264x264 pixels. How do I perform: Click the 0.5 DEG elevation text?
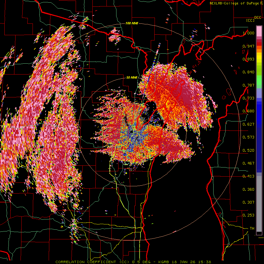[142, 262]
